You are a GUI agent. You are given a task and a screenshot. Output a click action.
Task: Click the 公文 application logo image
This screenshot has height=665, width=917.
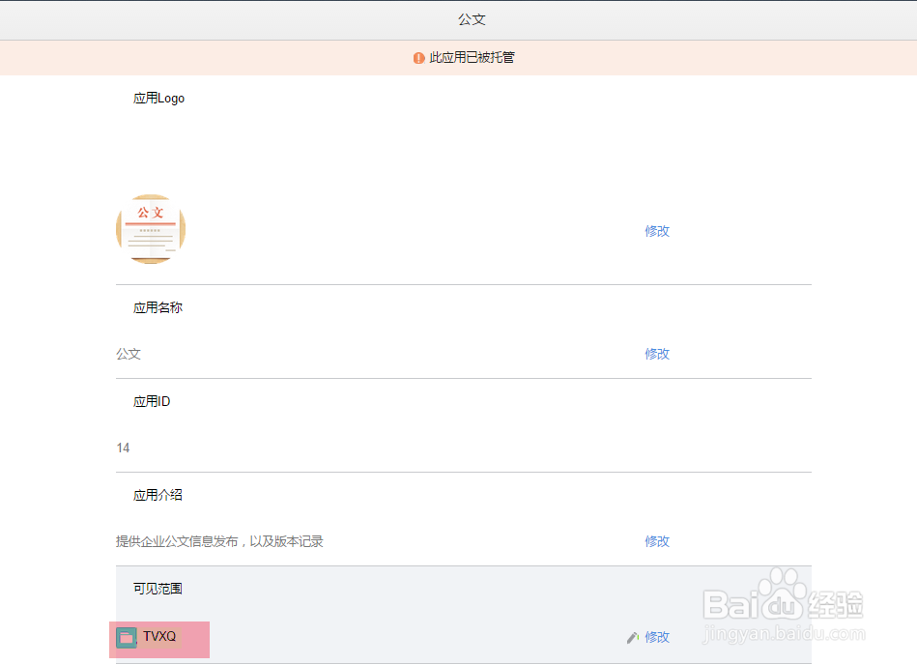151,229
